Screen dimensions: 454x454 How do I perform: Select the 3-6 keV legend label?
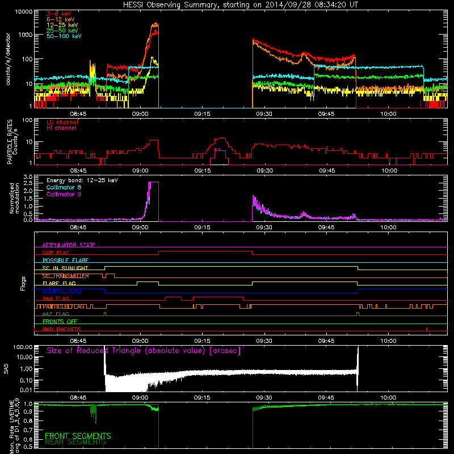(58, 14)
